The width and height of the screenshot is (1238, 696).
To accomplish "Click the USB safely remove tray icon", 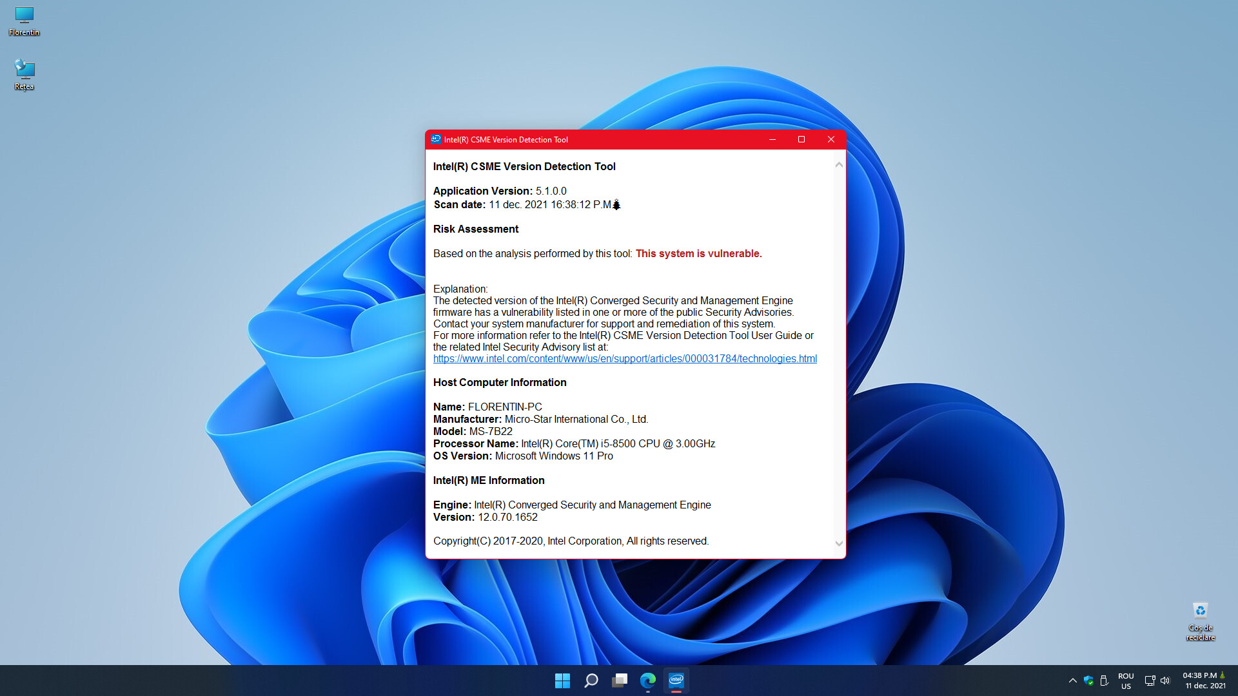I will tap(1104, 681).
